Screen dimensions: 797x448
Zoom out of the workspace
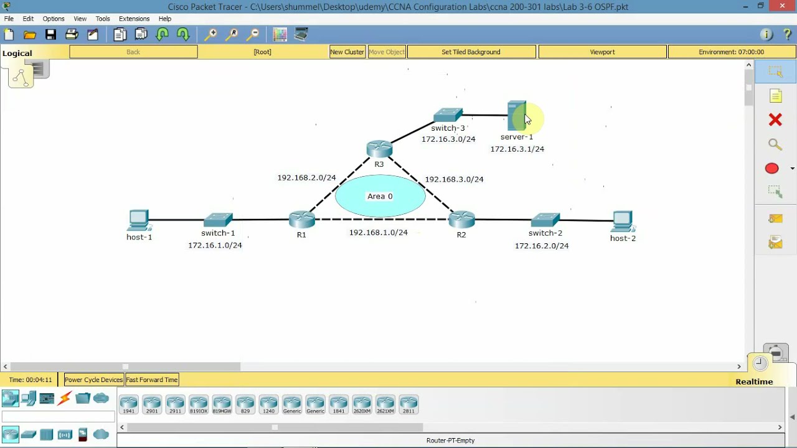pos(253,35)
